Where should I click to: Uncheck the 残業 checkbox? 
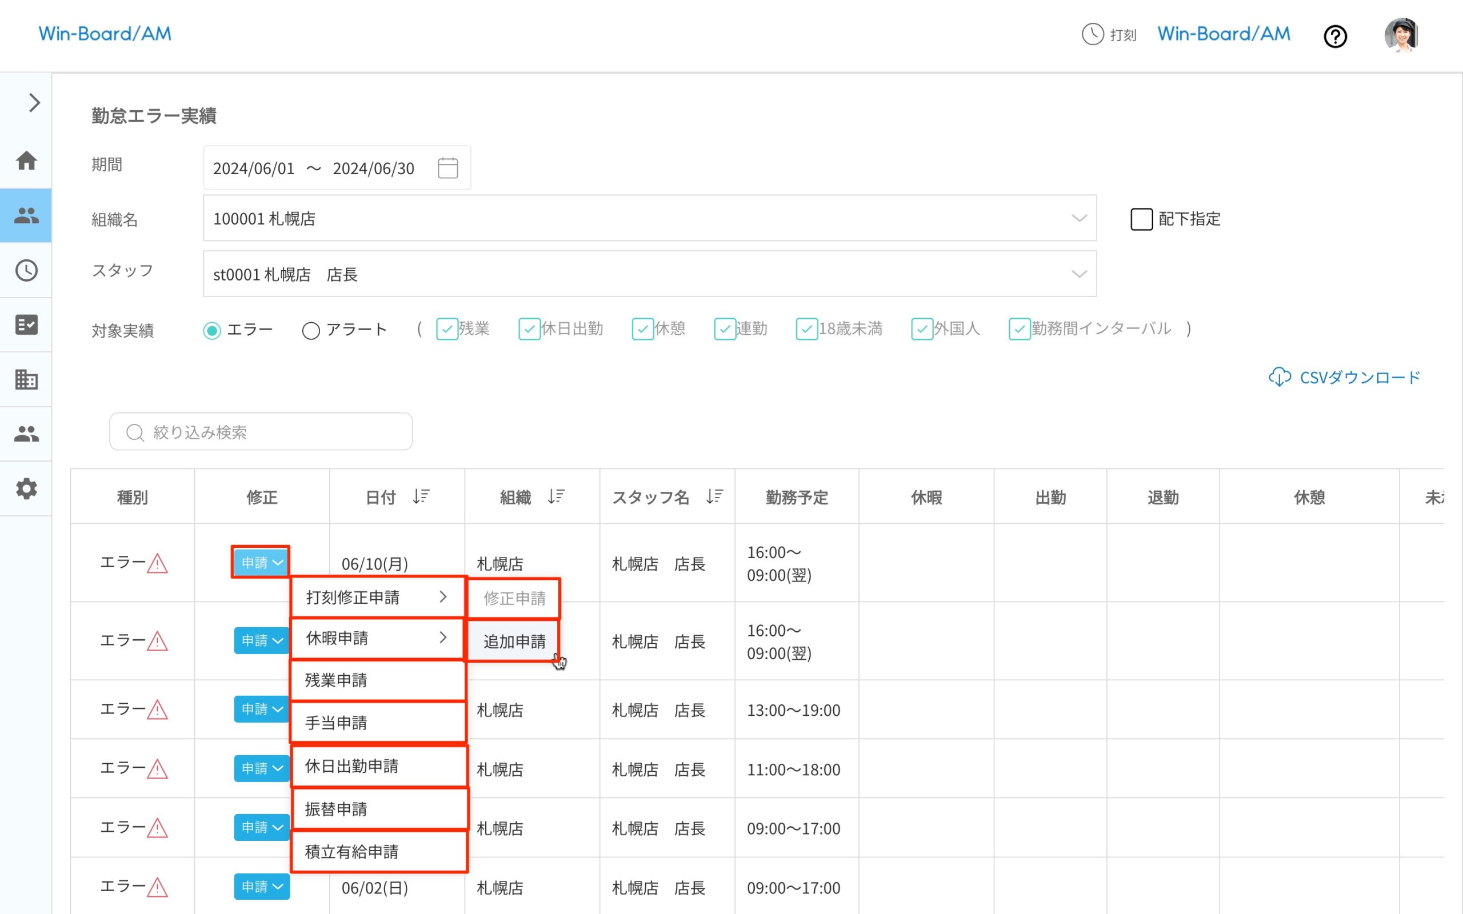click(447, 330)
